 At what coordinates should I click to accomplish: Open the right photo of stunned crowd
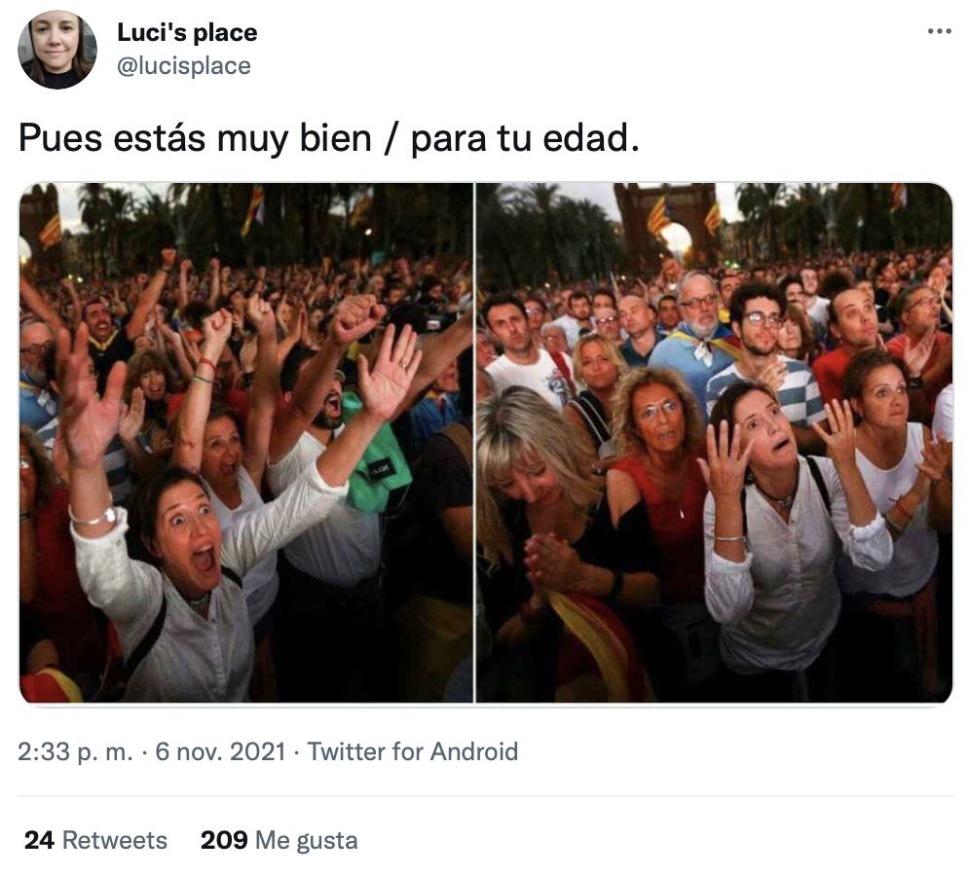coord(714,443)
